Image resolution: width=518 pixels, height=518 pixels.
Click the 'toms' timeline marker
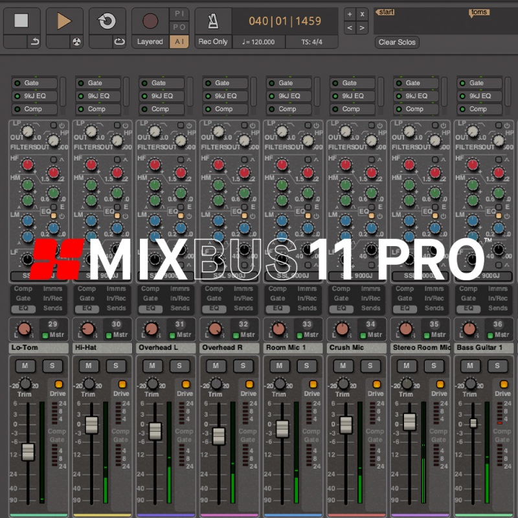click(x=479, y=12)
